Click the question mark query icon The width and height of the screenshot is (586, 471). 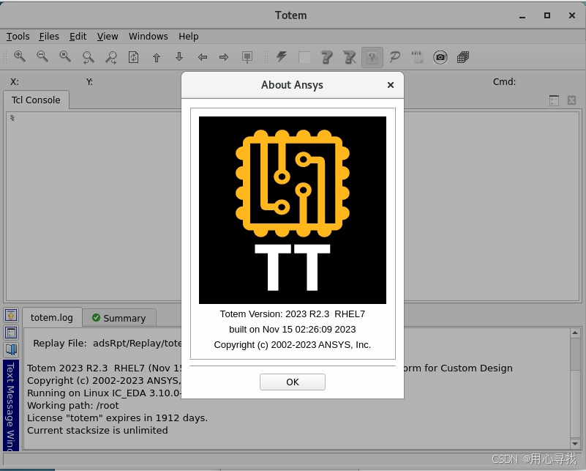(326, 57)
